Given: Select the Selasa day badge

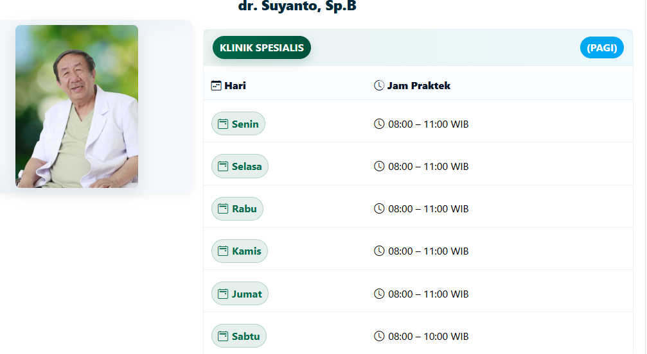Looking at the screenshot, I should 240,166.
